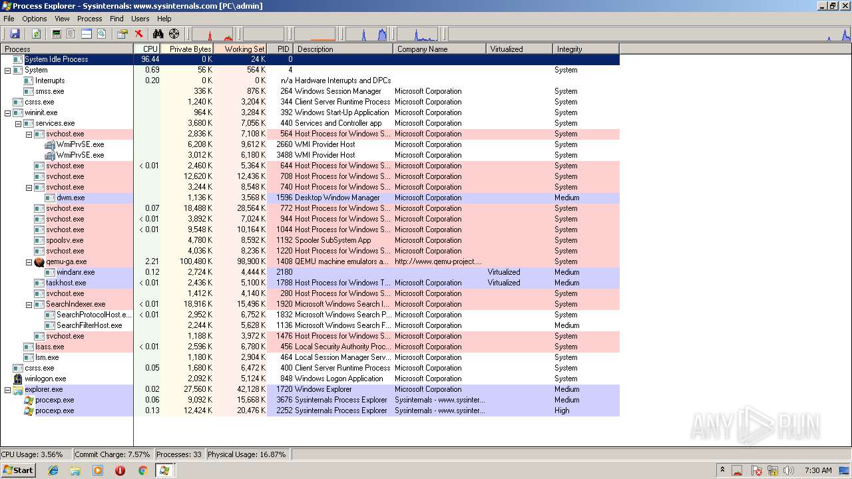Collapse the SearchIndexer.exe tree node
Viewport: 852px width, 479px height.
pos(29,304)
